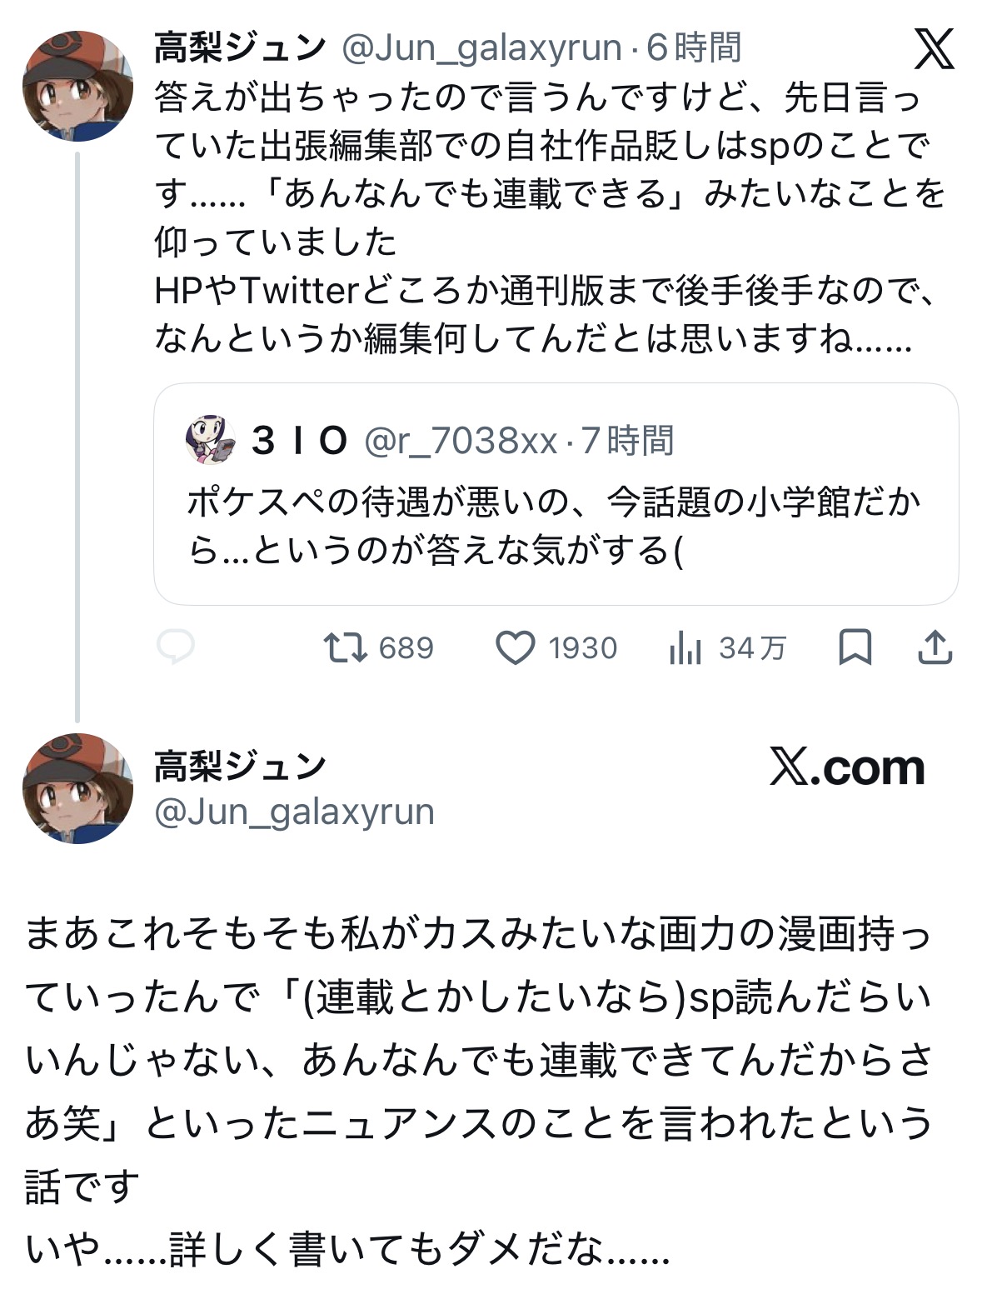Click the X.com logo beside second tweet
Screen dimensions: 982x1299
click(847, 767)
